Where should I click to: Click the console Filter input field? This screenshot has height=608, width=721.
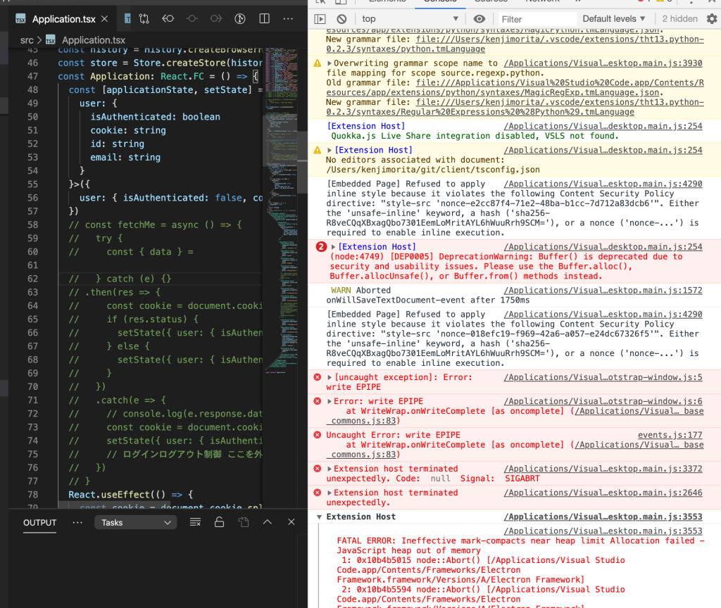[535, 19]
